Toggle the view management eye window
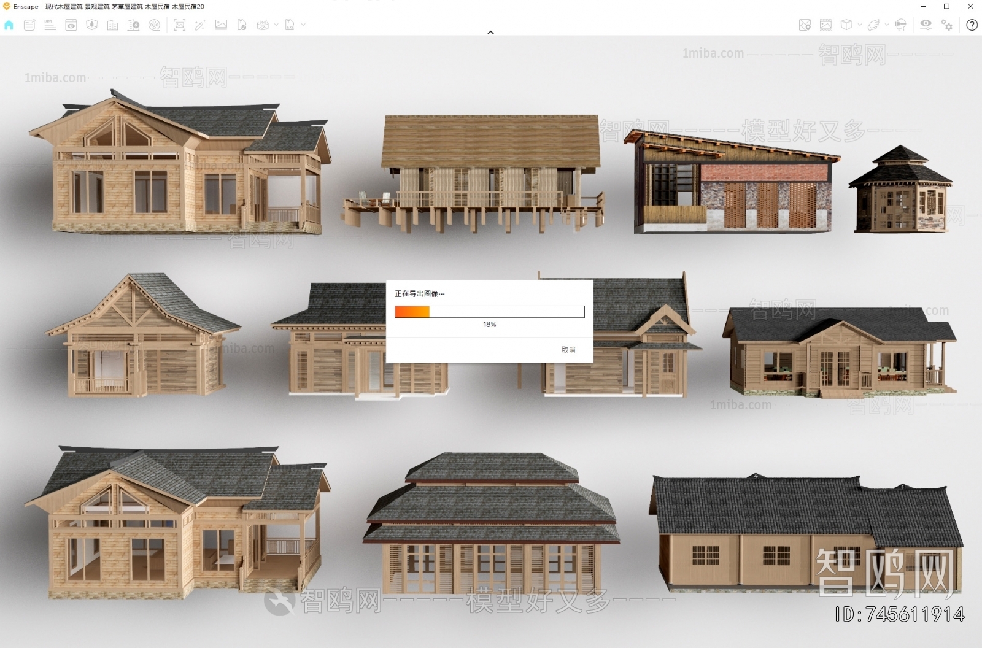 [72, 25]
